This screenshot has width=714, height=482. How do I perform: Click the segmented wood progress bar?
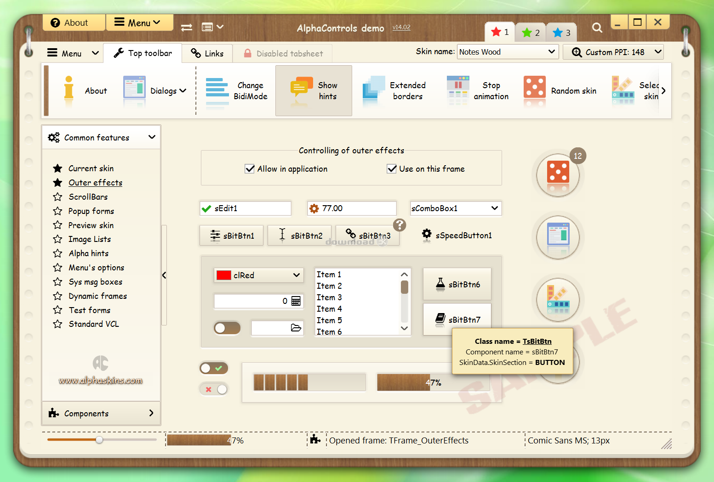(310, 382)
